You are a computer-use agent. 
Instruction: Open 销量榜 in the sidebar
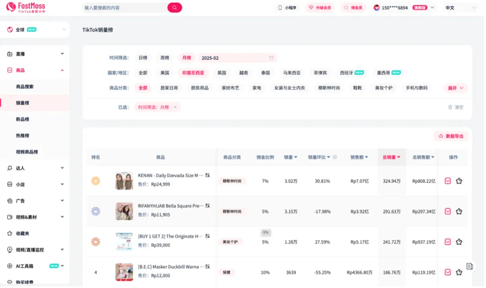[22, 103]
